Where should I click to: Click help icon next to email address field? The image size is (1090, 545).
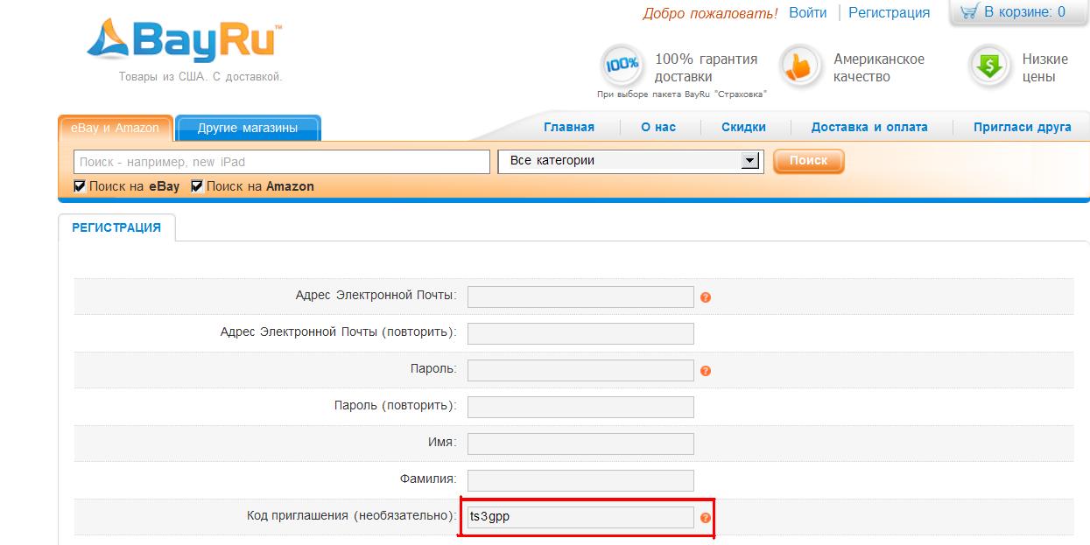click(x=706, y=297)
